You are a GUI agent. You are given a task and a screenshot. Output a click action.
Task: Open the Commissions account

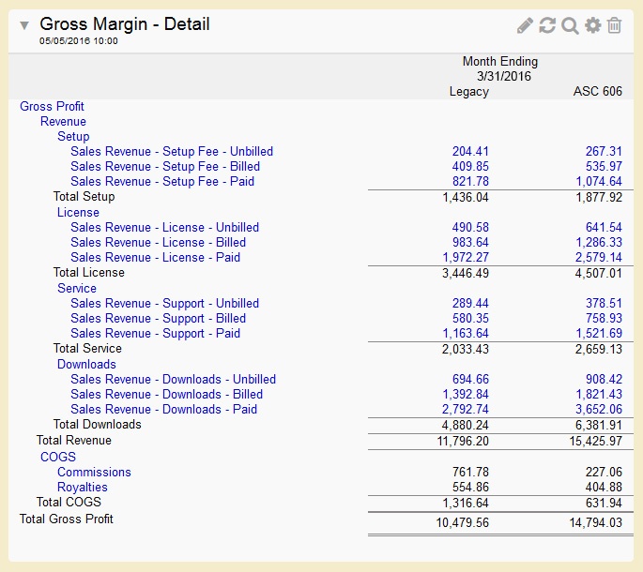[94, 472]
